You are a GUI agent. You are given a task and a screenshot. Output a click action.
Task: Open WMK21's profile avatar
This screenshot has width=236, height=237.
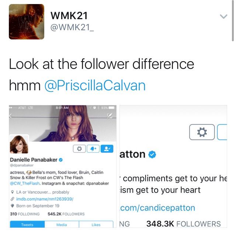(27, 22)
